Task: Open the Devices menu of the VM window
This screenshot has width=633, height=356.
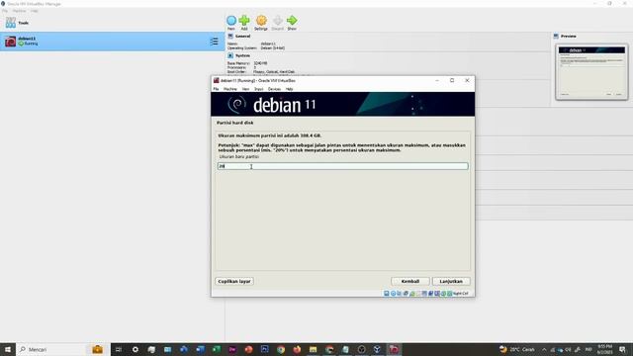Action: point(274,89)
